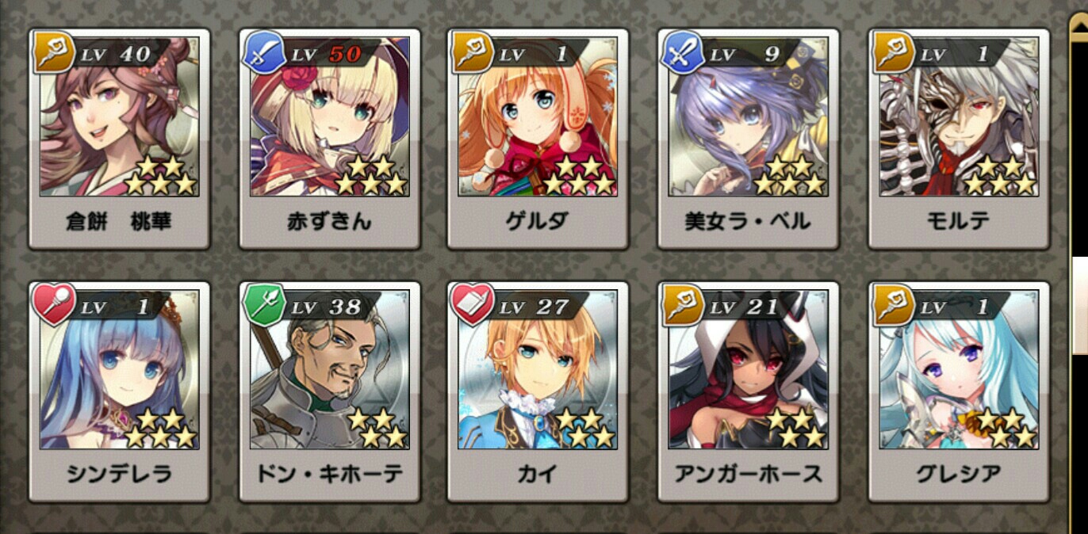Image resolution: width=1088 pixels, height=534 pixels.
Task: Click the シンデレラ name label
Action: [119, 474]
